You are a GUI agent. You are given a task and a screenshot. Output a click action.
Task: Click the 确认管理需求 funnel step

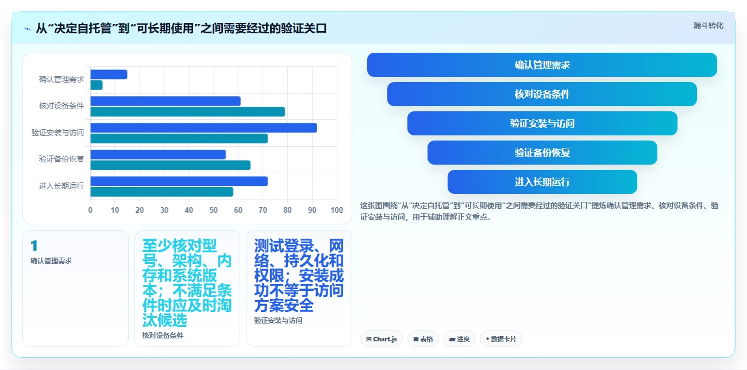(542, 65)
